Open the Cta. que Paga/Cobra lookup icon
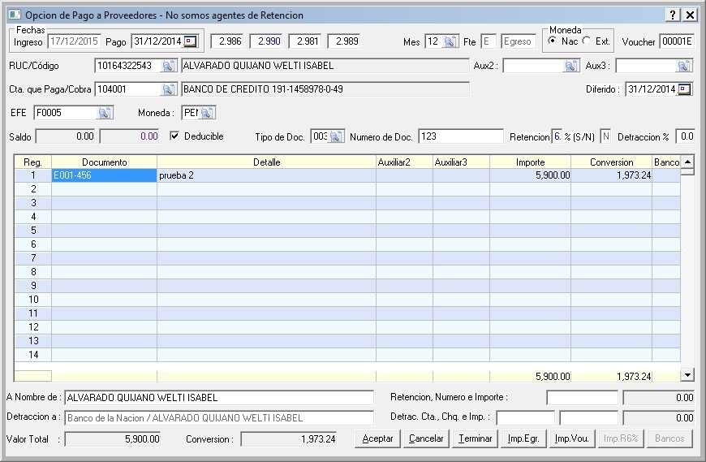The width and height of the screenshot is (706, 462). tap(169, 89)
